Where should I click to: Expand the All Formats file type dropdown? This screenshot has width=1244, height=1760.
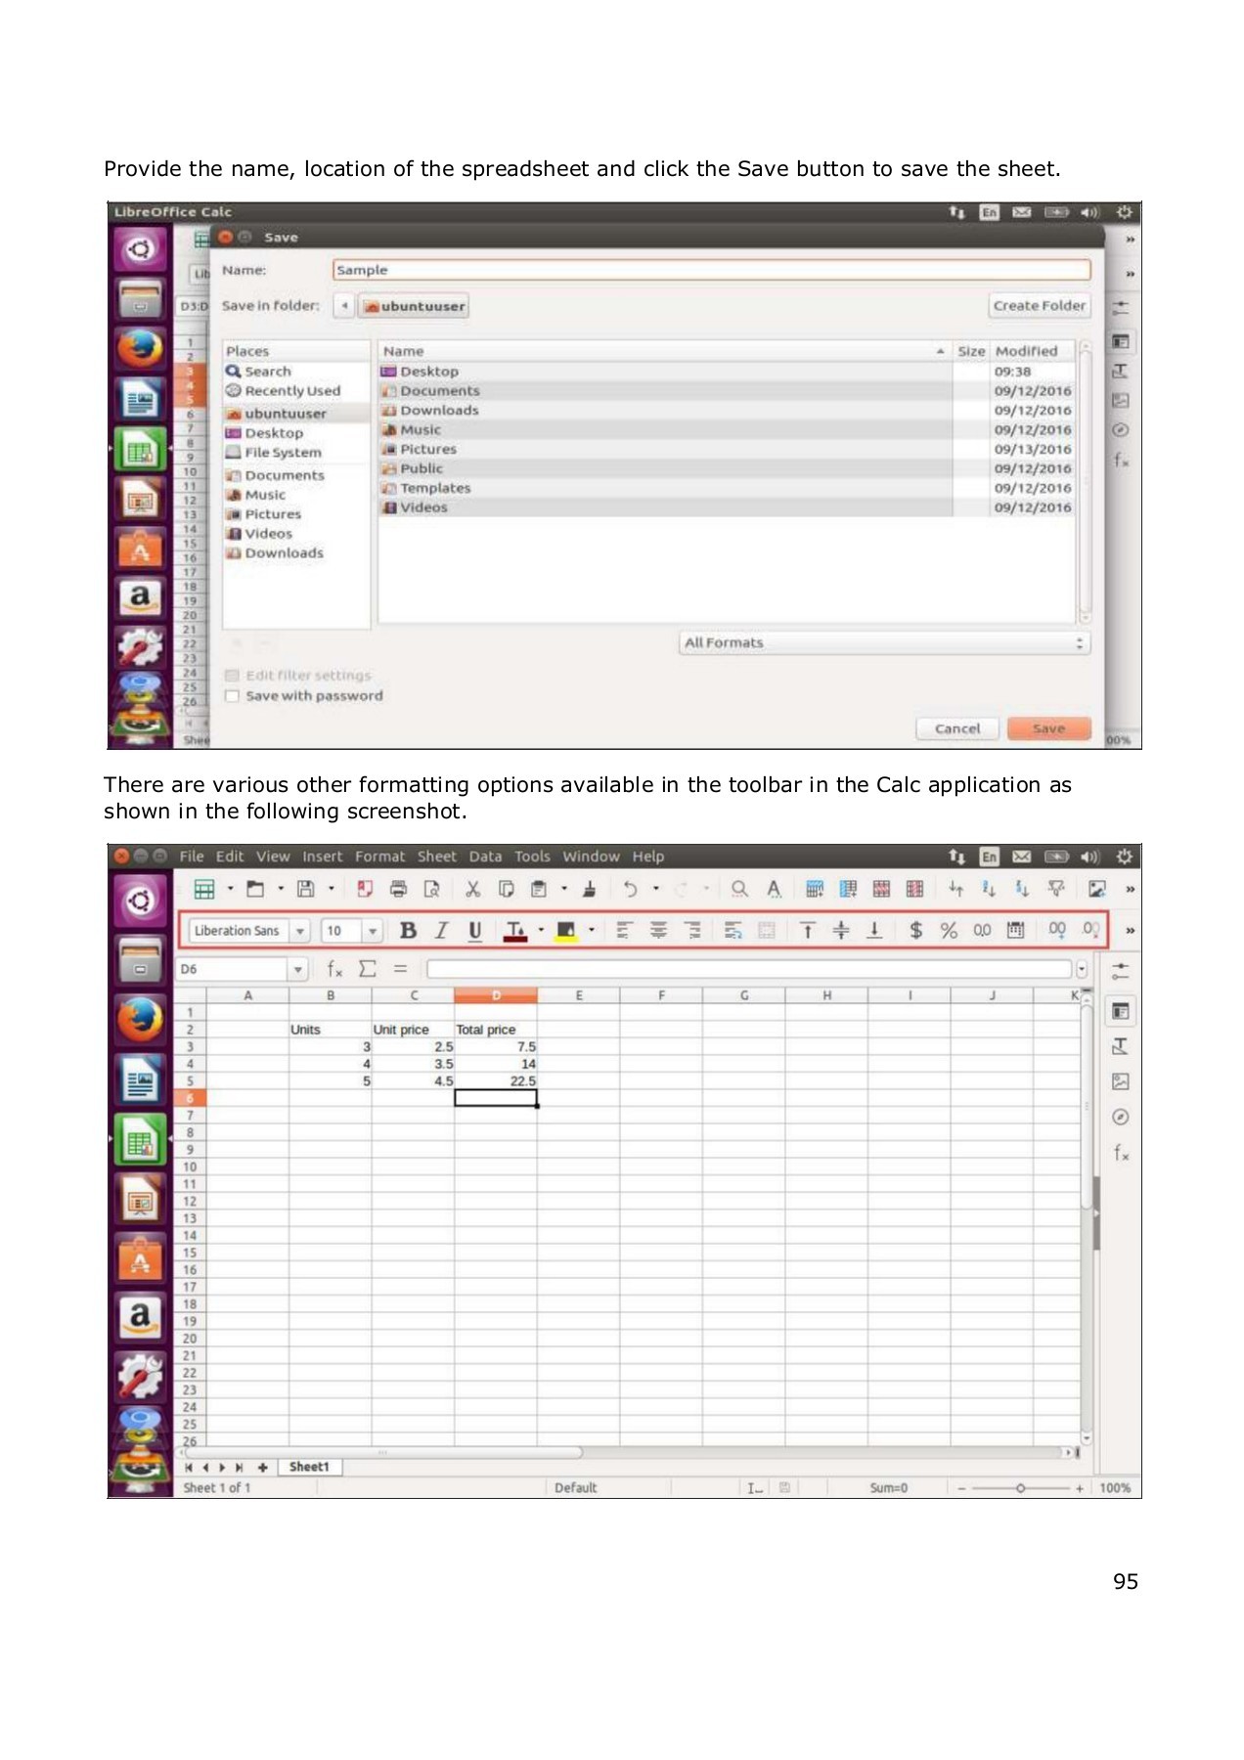tap(885, 643)
